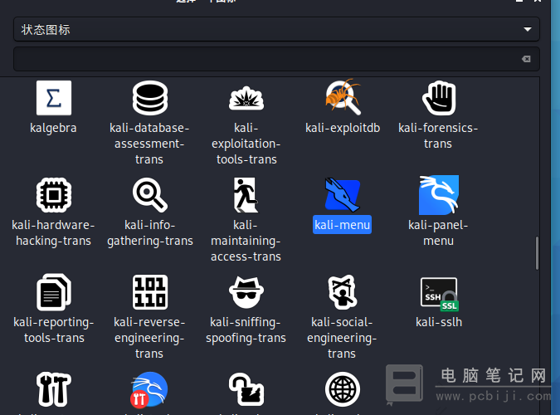Select the kali-reporting-tools-trans documents icon

(x=54, y=292)
